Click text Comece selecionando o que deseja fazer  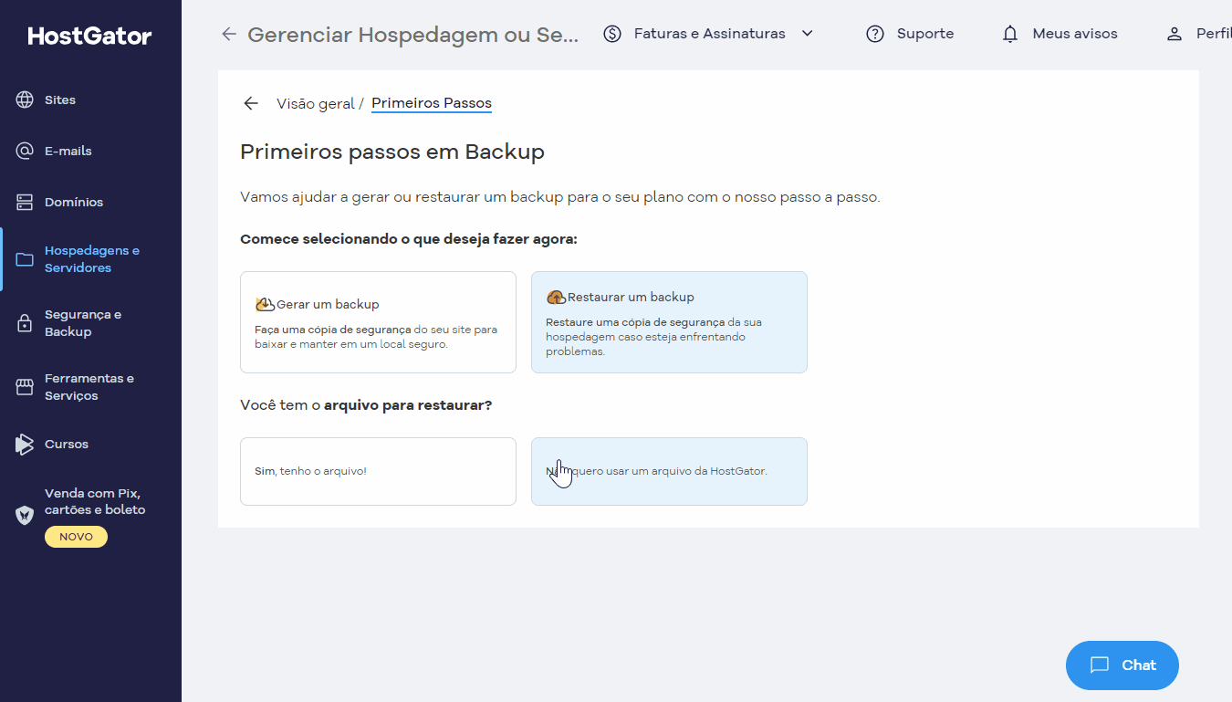(x=409, y=239)
